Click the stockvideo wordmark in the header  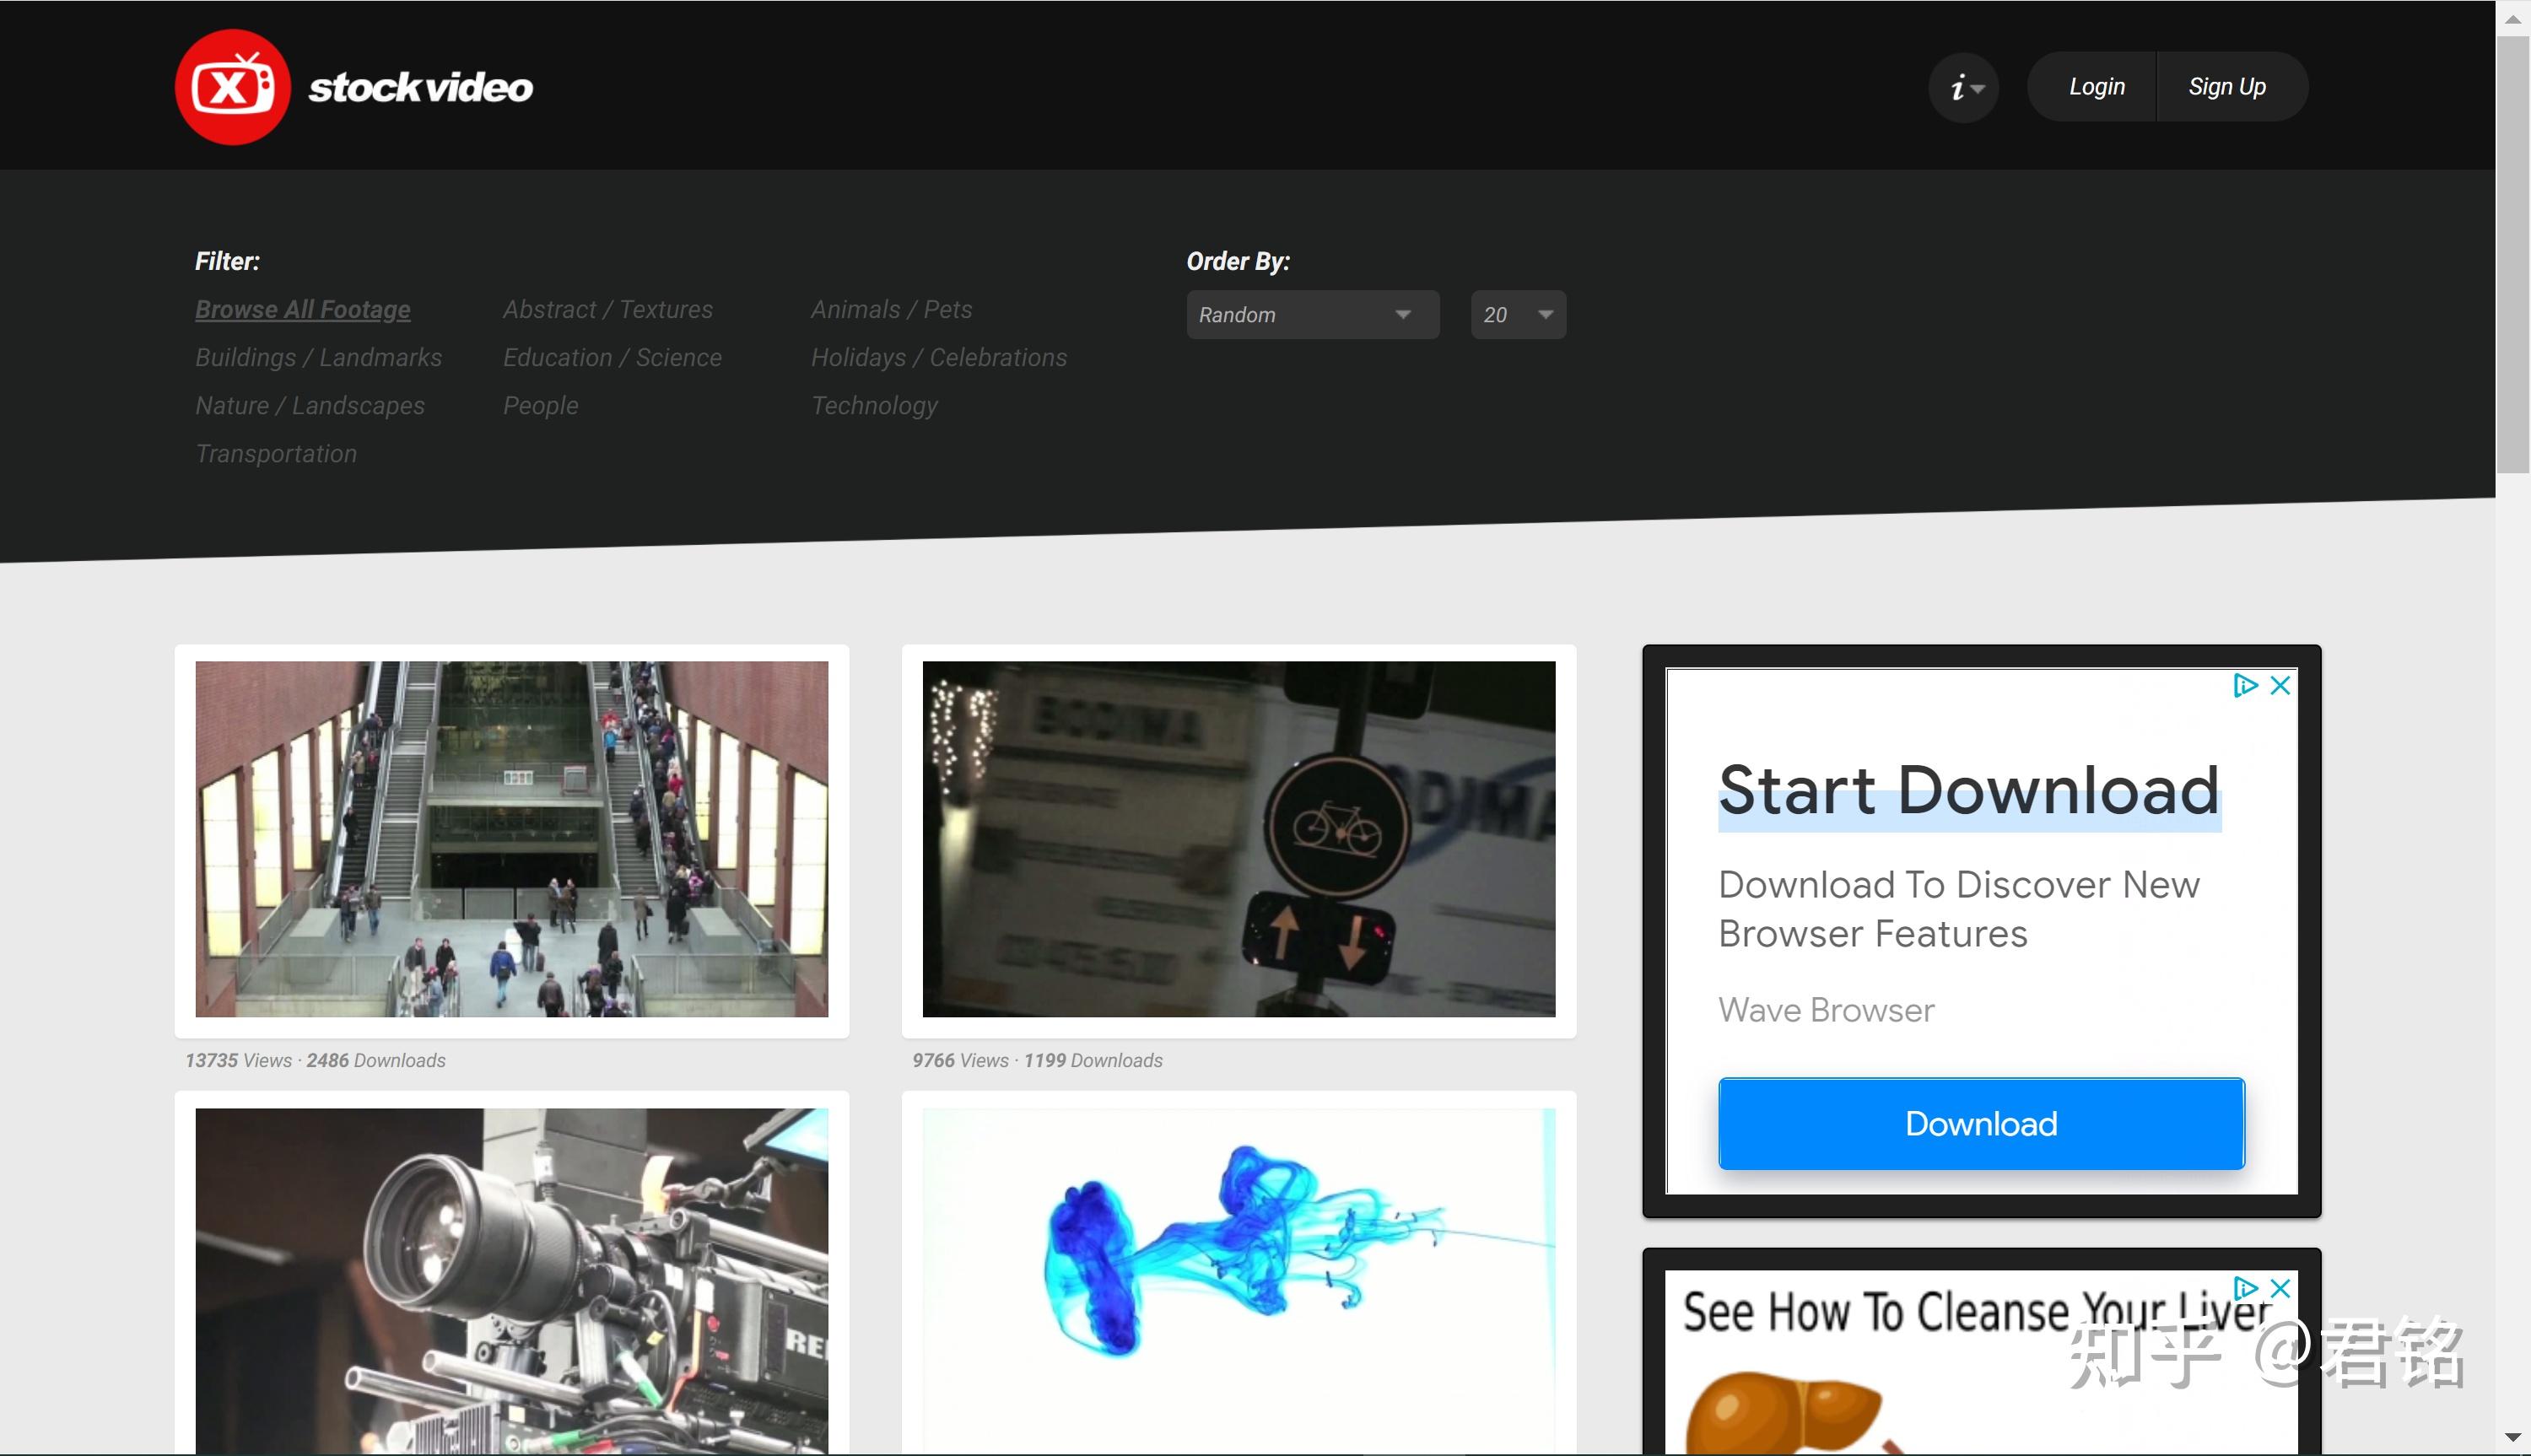coord(420,88)
